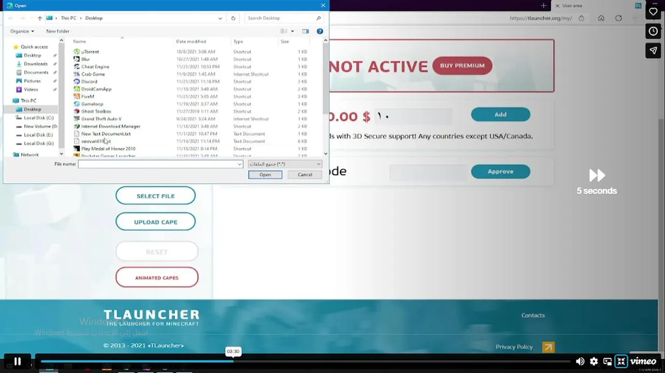This screenshot has height=373, width=665.
Task: Pause the Vimeo video playback
Action: (17, 362)
